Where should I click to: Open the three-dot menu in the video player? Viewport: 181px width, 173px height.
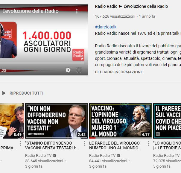[77, 11]
